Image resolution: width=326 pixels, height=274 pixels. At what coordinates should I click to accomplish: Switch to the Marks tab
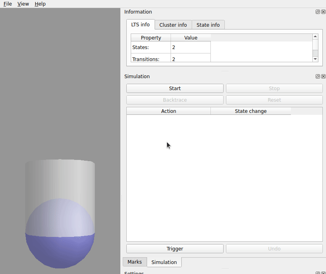(x=134, y=262)
